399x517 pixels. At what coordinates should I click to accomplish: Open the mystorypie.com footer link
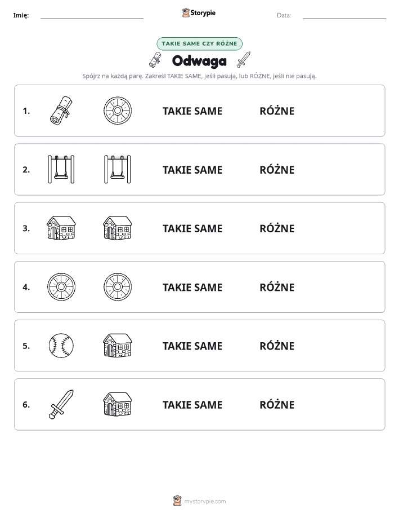(x=199, y=501)
